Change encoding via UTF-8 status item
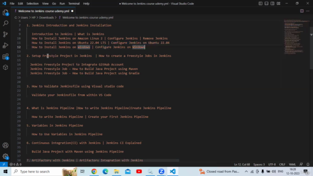 [x=272, y=164]
